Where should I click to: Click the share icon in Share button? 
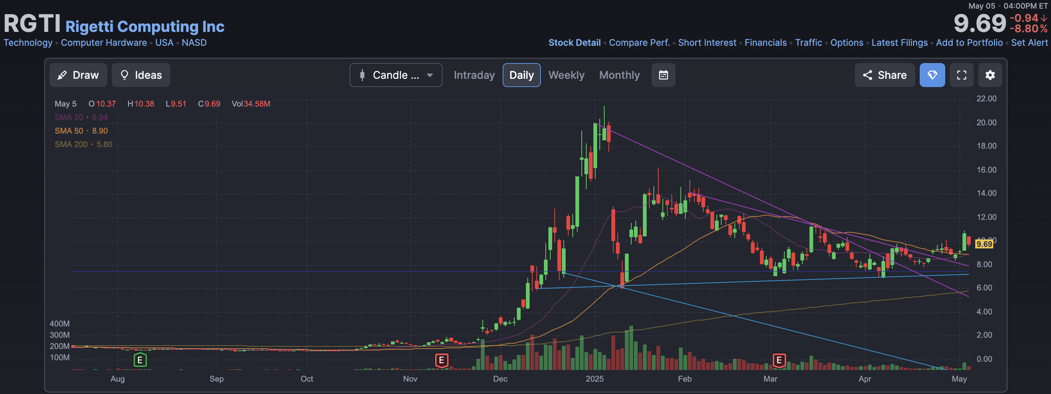(868, 75)
